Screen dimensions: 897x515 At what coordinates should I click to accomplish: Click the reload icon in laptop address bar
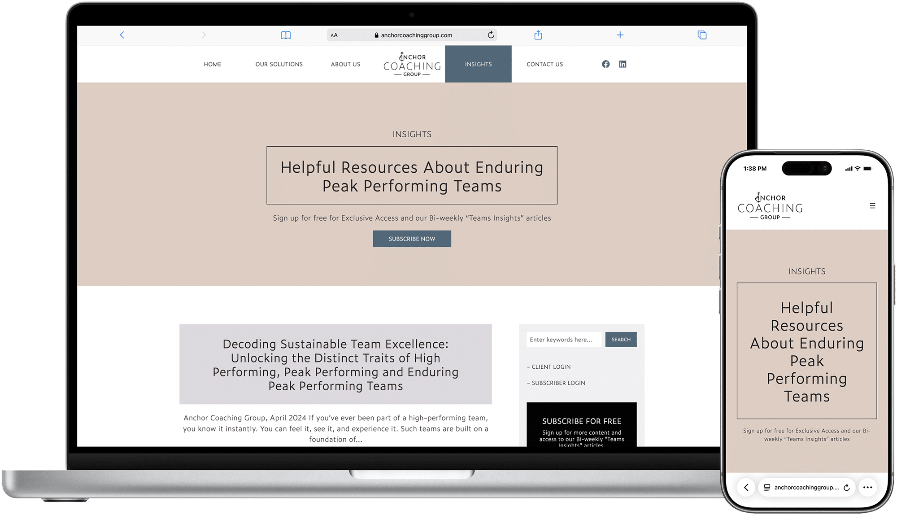491,35
